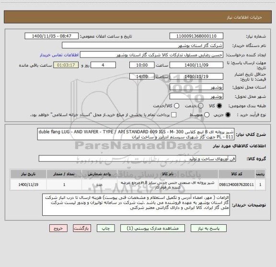Click the چاپ print button
Image resolution: width=276 pixels, height=267 pixels.
tap(105, 228)
